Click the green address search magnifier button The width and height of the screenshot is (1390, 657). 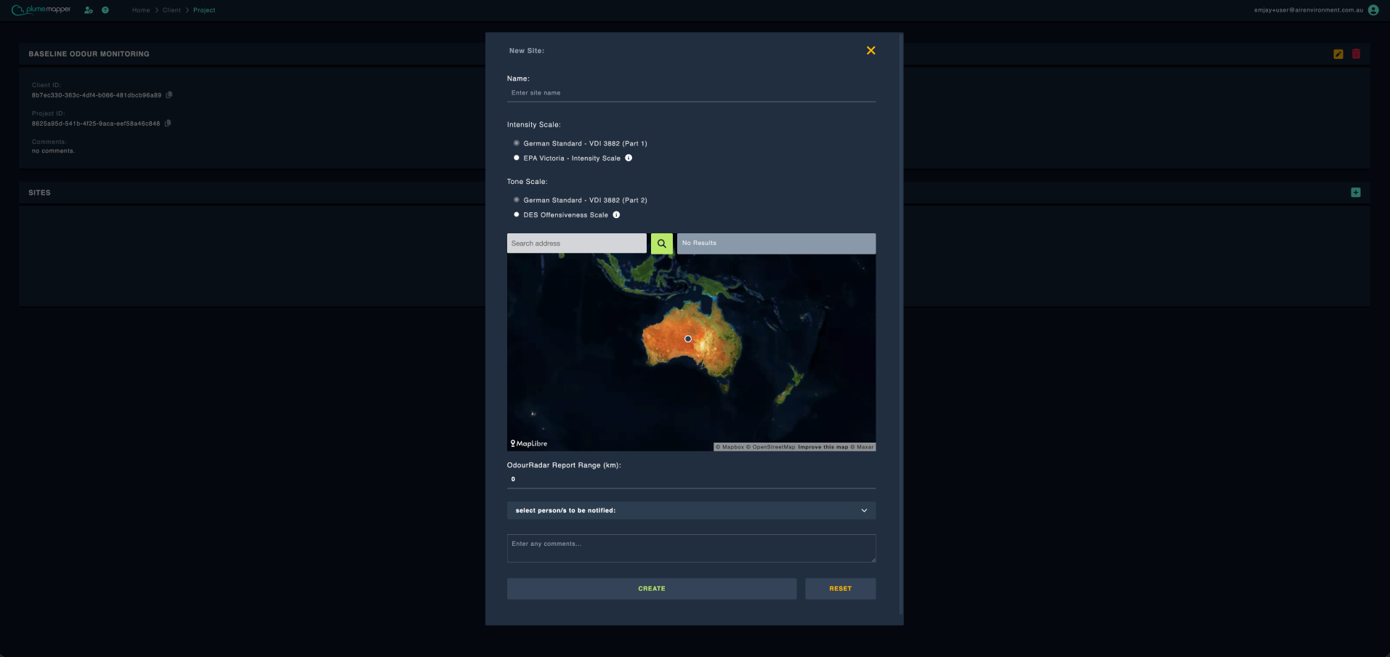[x=662, y=243]
